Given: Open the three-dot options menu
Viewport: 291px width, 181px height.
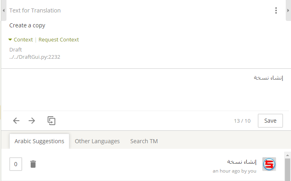Looking at the screenshot, I should coord(276,10).
